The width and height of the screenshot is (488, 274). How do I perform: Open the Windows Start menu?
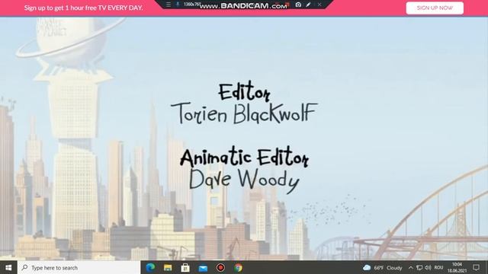tap(8, 267)
